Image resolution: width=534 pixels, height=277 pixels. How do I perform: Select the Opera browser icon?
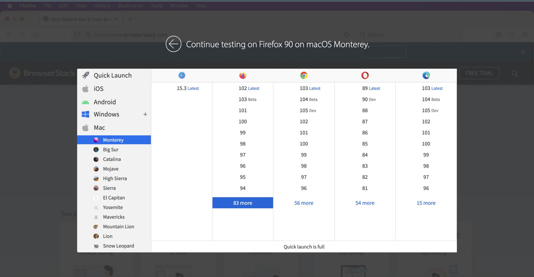[x=365, y=75]
